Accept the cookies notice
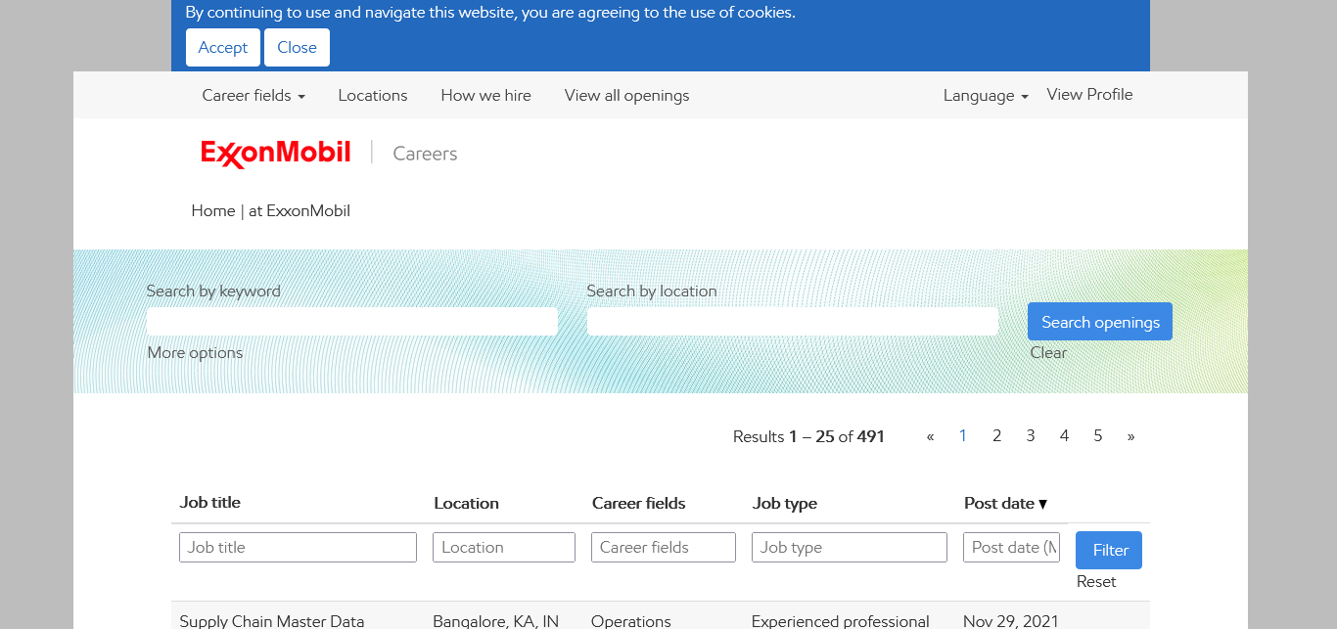This screenshot has height=629, width=1337. pos(223,47)
